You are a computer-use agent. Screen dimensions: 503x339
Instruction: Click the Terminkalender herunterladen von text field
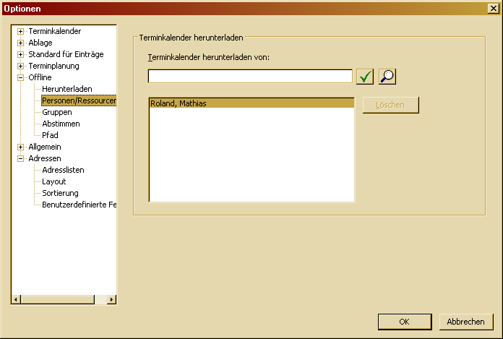point(250,77)
